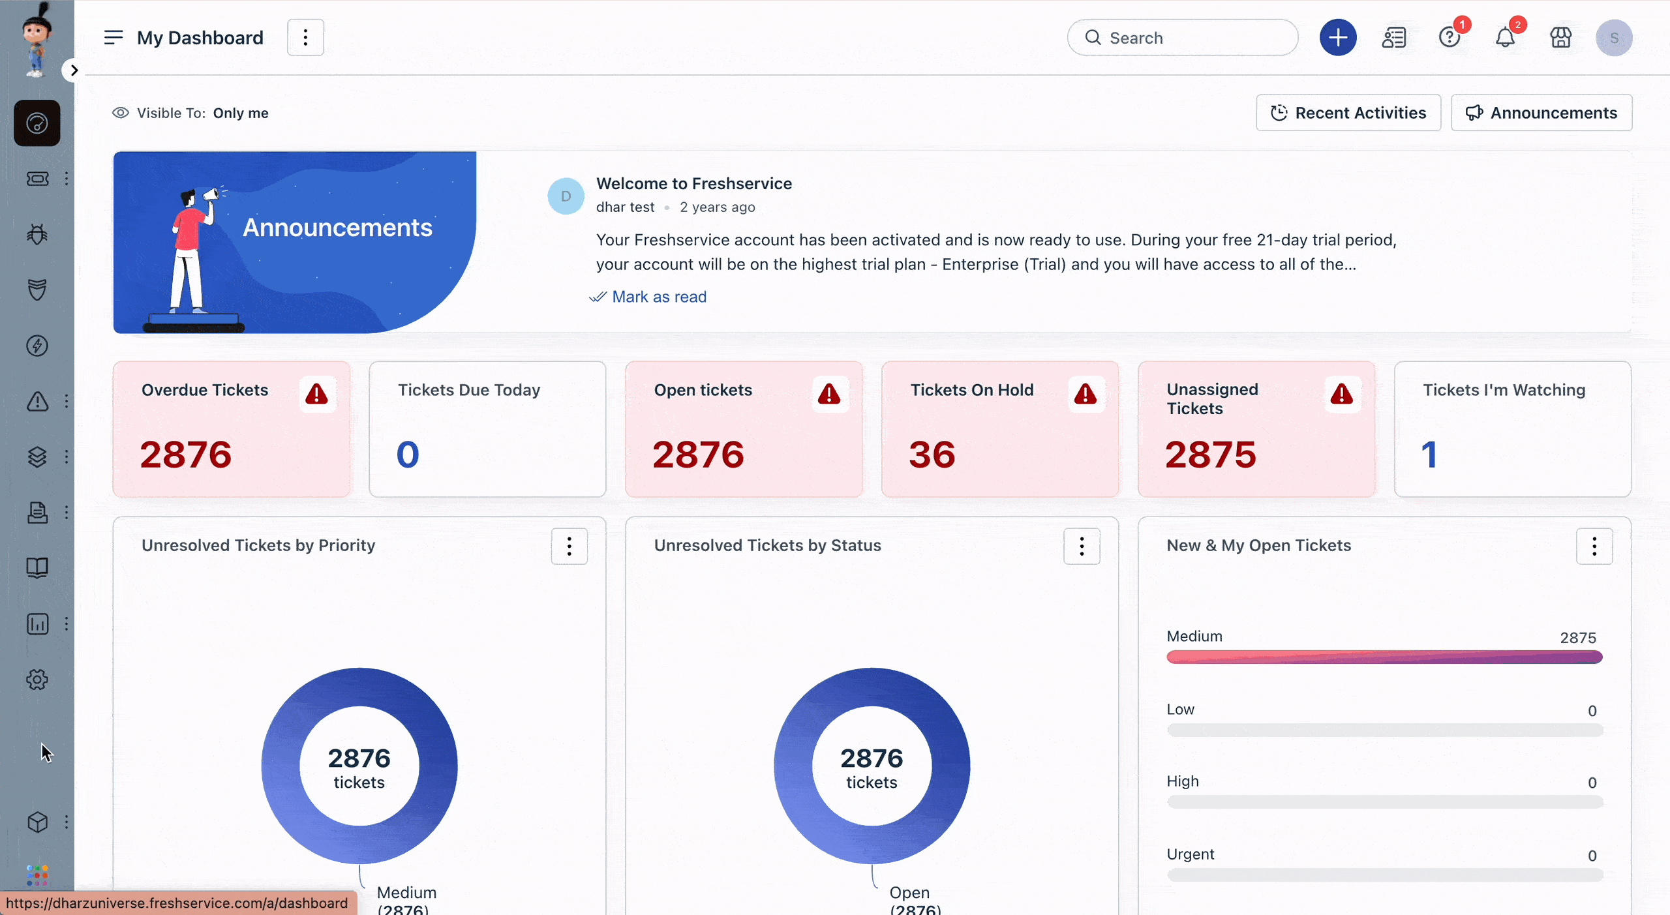
Task: Click the Urgent priority progress bar
Action: point(1384,875)
